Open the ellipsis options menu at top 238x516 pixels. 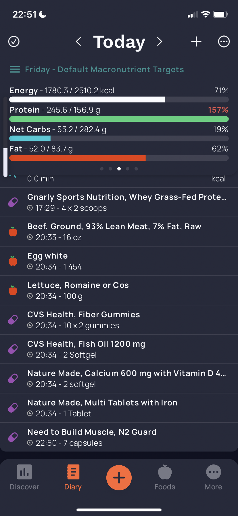pos(224,41)
